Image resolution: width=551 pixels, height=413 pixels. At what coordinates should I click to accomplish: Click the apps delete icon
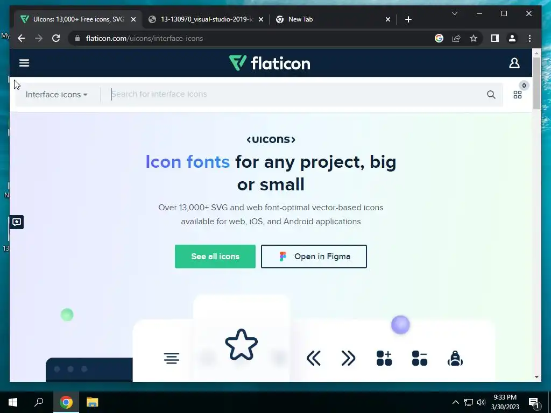[x=420, y=358]
